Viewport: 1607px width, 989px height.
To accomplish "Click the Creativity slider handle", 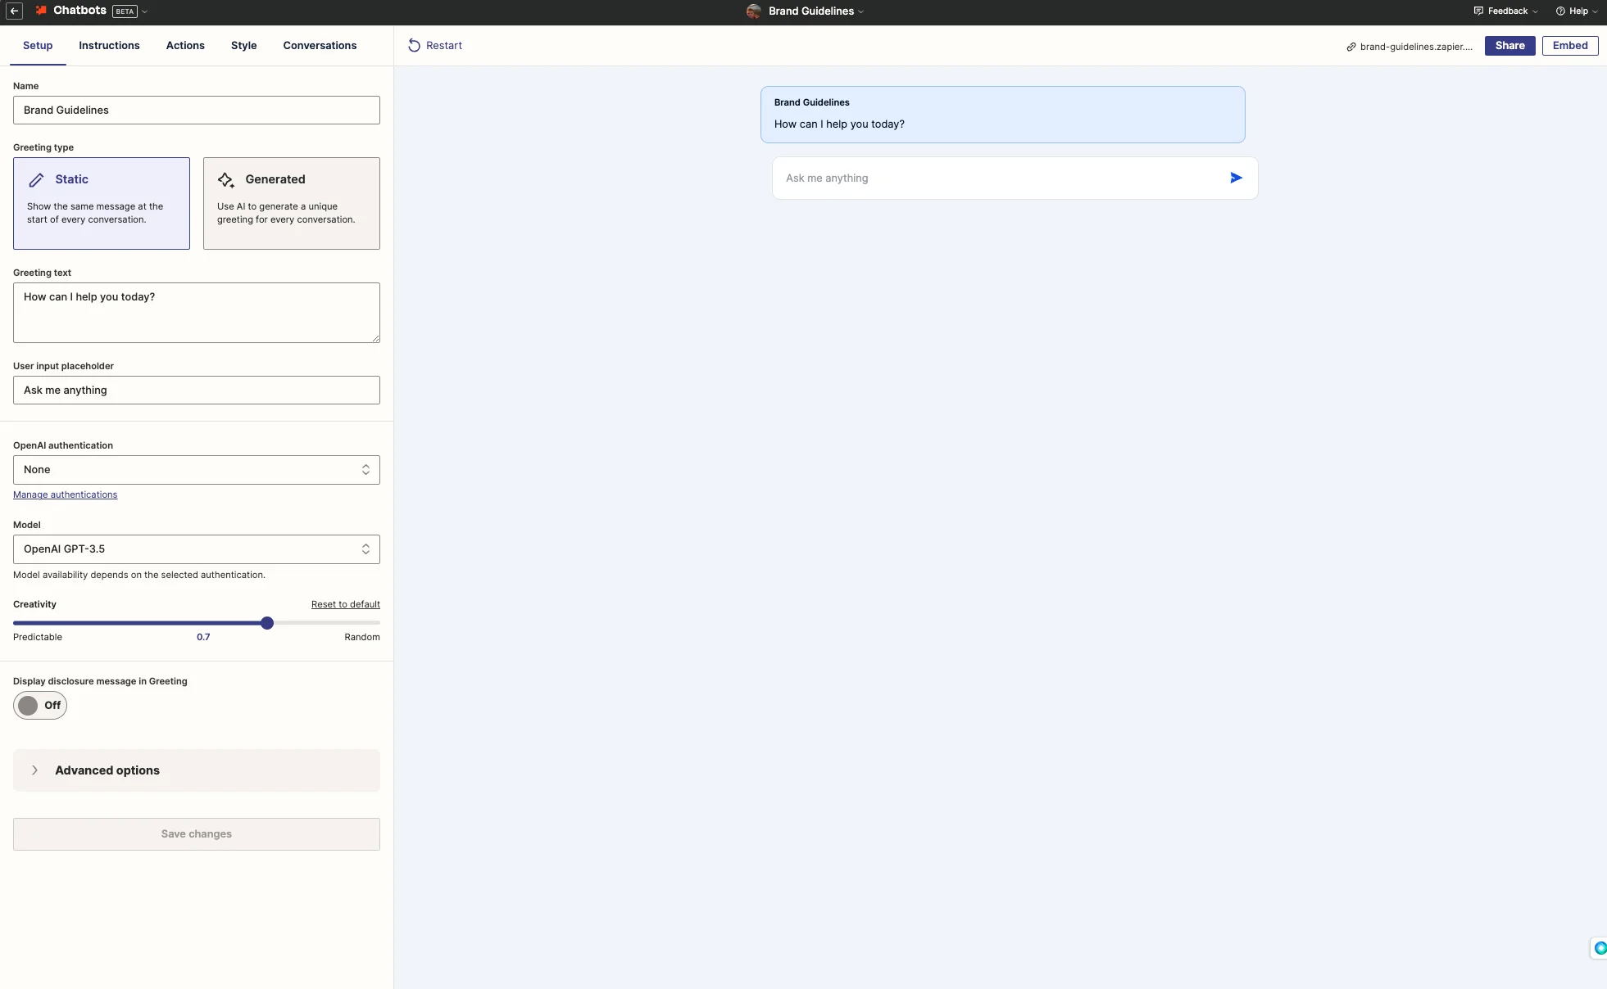I will coord(267,623).
